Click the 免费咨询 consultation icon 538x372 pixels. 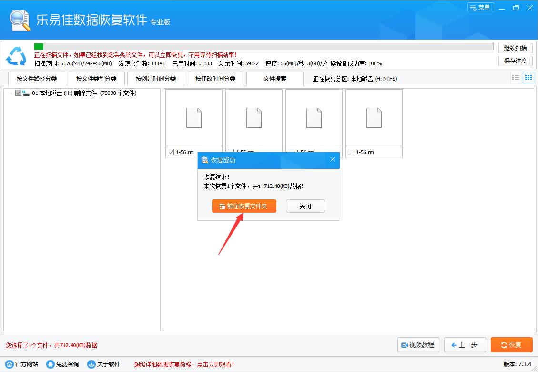49,363
